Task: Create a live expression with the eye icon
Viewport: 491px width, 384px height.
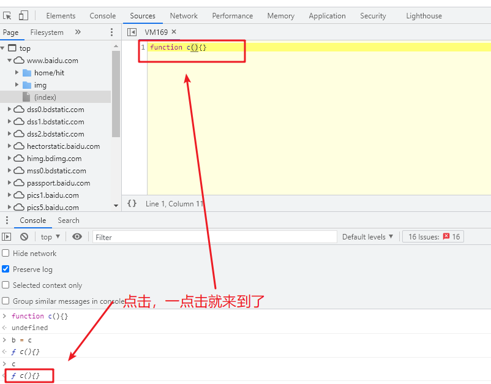Action: point(77,236)
